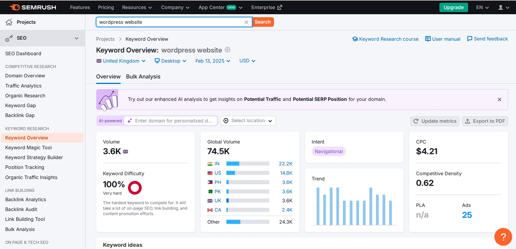
Task: Open Organic Traffic Insights in sidebar
Action: 31,177
